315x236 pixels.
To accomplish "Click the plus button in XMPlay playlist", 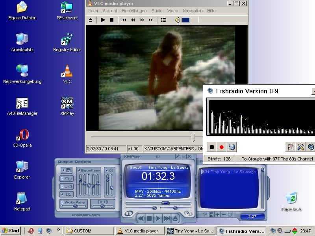I will coord(217,215).
